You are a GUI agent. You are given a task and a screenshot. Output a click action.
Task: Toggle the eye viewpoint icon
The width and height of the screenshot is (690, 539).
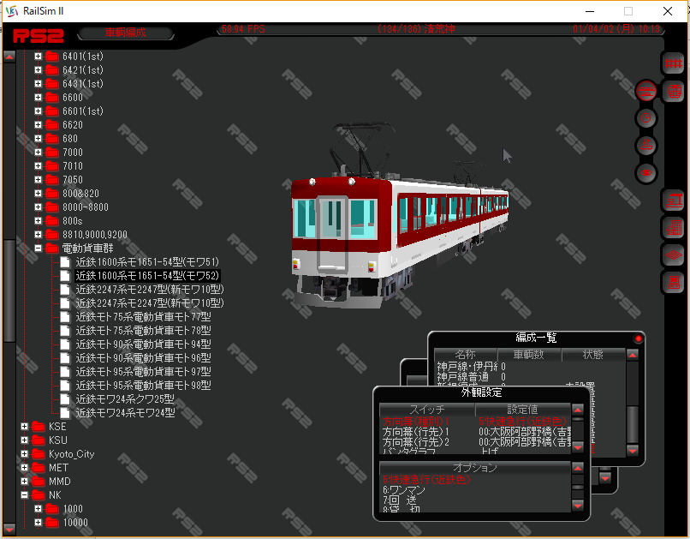(646, 172)
